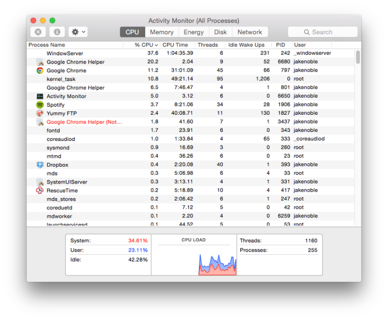
Task: Switch to the Disk tab
Action: click(x=220, y=32)
